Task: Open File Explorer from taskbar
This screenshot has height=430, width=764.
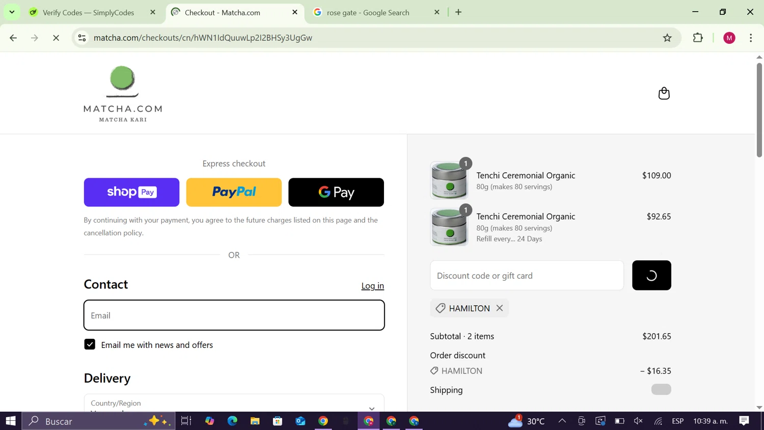Action: [x=255, y=421]
